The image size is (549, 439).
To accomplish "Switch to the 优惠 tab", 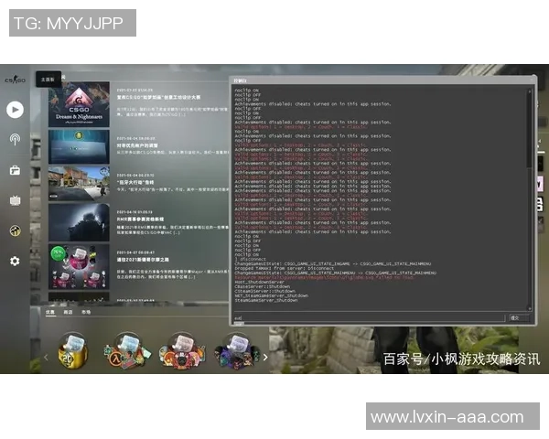I will (51, 312).
